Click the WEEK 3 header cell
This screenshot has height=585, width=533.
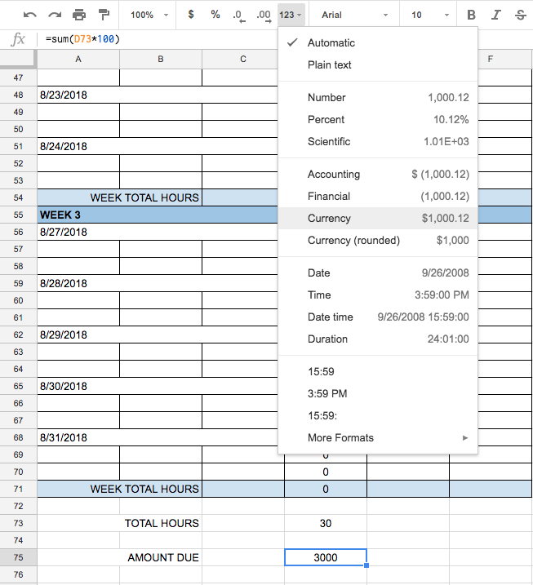pyautogui.click(x=158, y=215)
